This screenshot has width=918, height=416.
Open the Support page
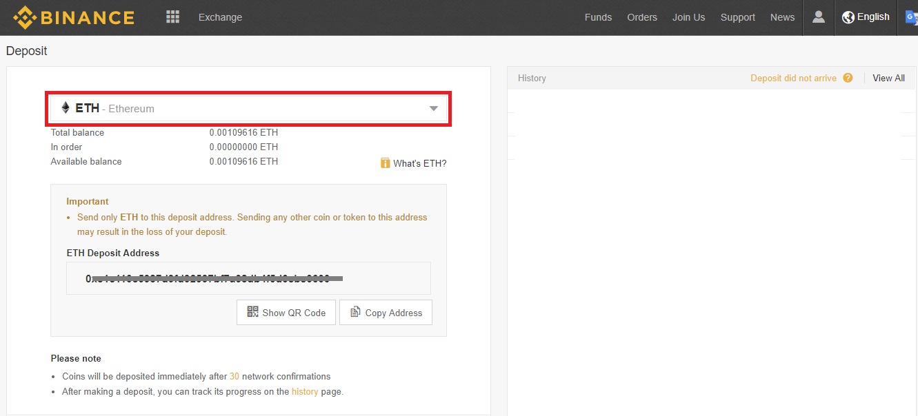click(x=738, y=17)
